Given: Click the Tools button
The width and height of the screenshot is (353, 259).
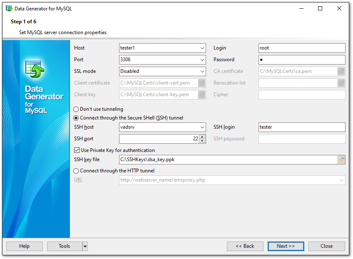Looking at the screenshot, I should [65, 246].
